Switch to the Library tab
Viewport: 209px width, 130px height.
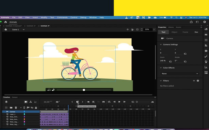coord(171,27)
